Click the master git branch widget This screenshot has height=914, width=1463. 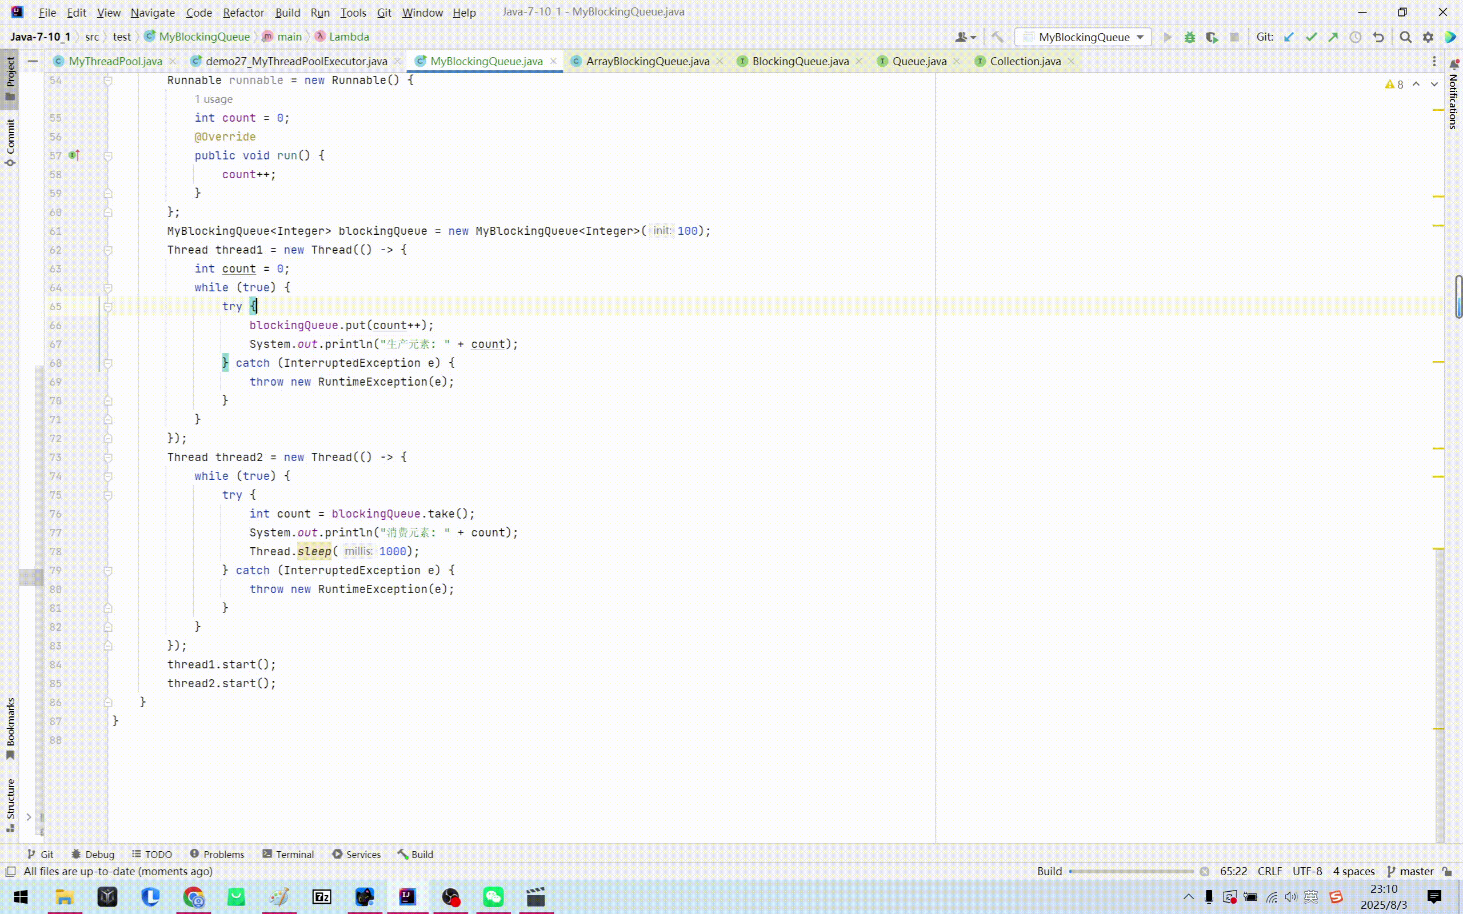(x=1410, y=871)
